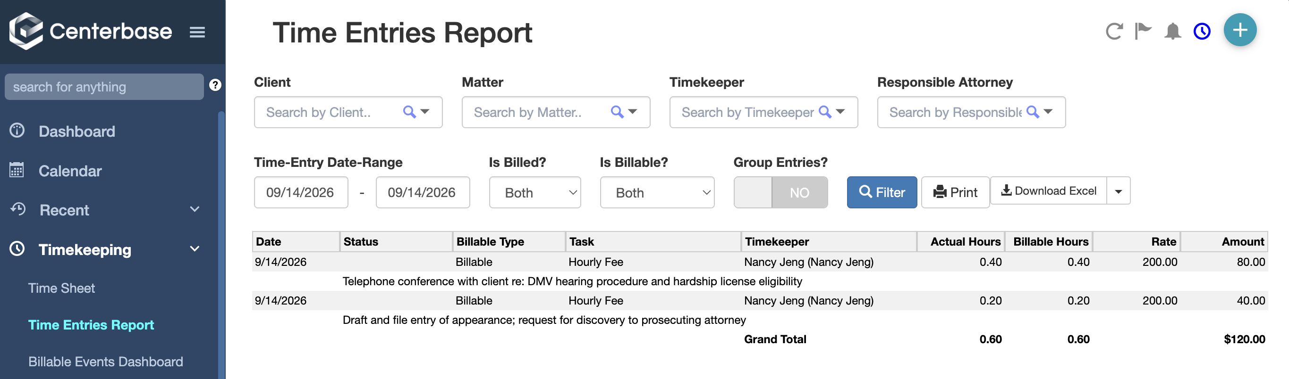Click the Calendar icon in sidebar

click(x=17, y=170)
